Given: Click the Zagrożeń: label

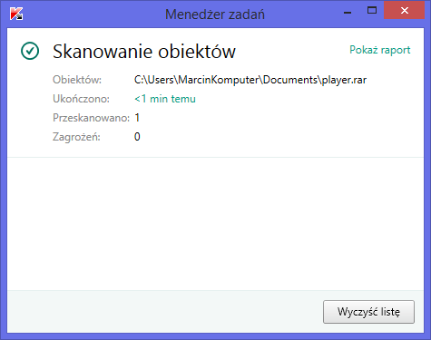Looking at the screenshot, I should [x=76, y=137].
